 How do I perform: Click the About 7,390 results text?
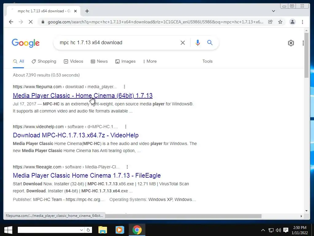coord(46,75)
